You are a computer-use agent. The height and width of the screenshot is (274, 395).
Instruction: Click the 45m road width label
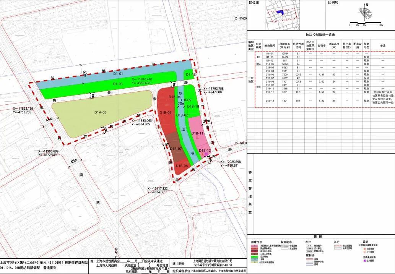74,161
